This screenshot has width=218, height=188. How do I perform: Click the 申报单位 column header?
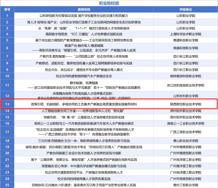point(185,9)
